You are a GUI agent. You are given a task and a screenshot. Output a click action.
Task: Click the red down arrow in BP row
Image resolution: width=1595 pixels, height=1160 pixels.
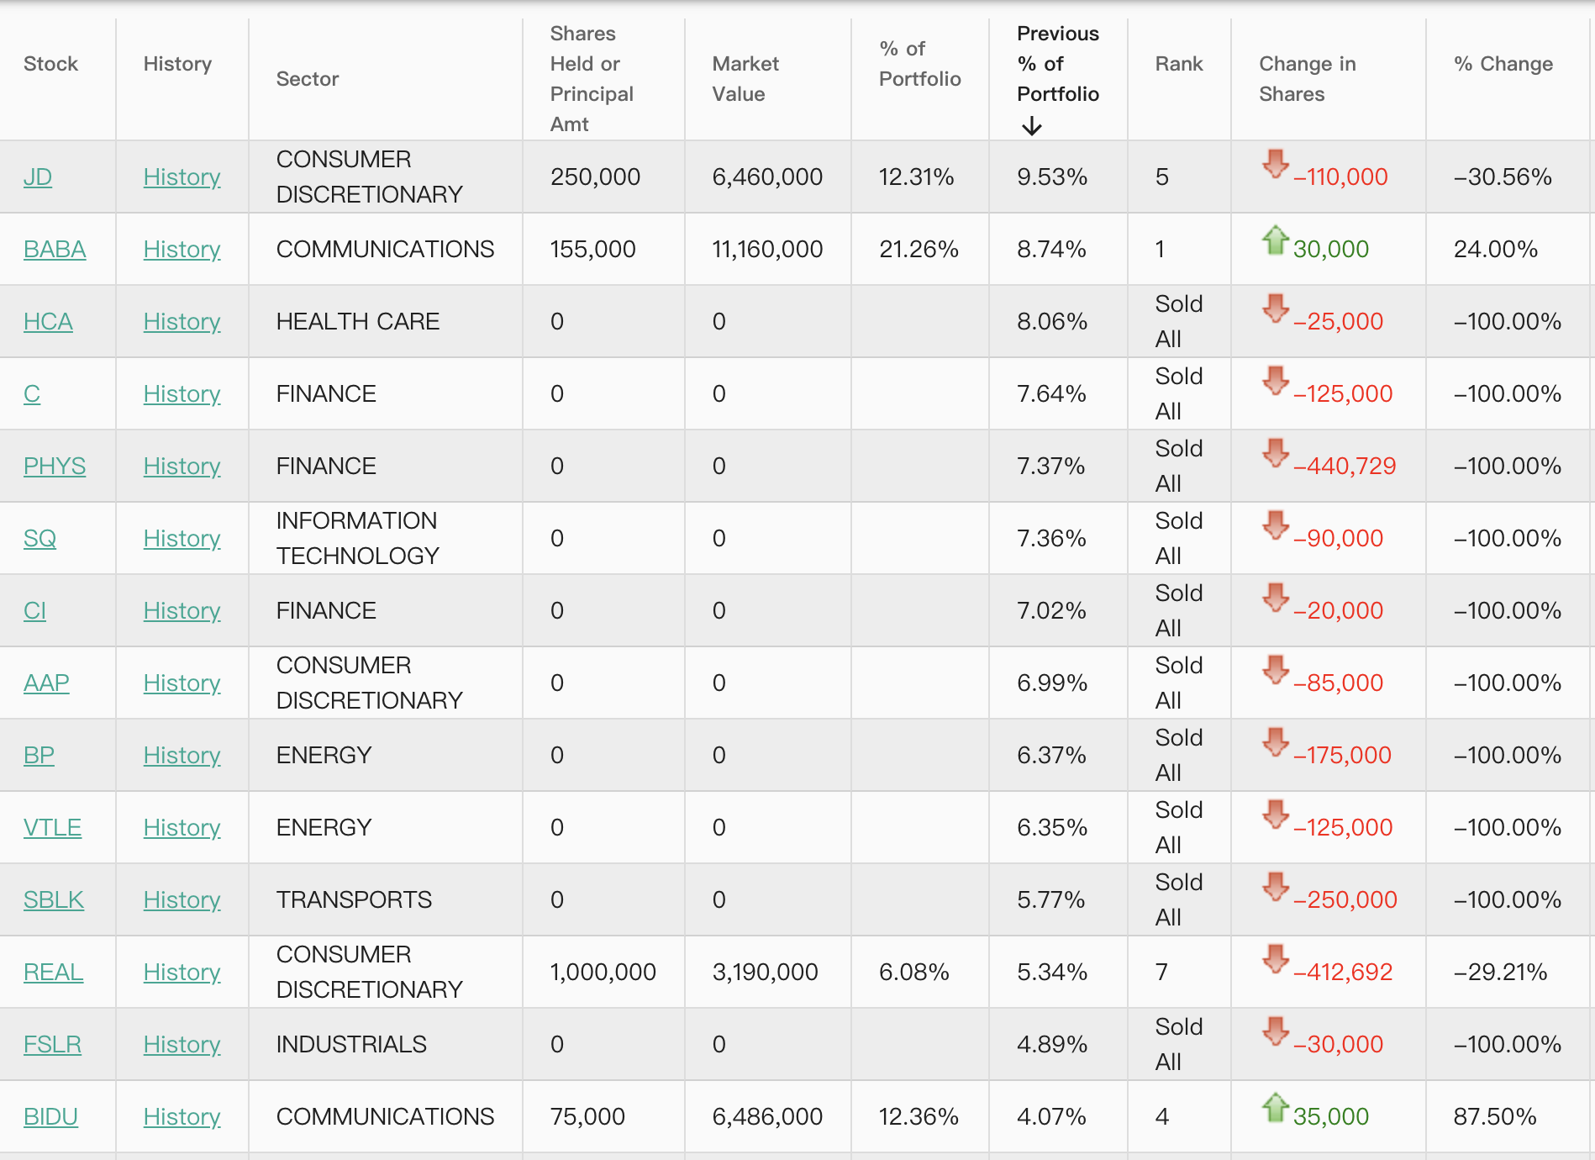[x=1276, y=742]
